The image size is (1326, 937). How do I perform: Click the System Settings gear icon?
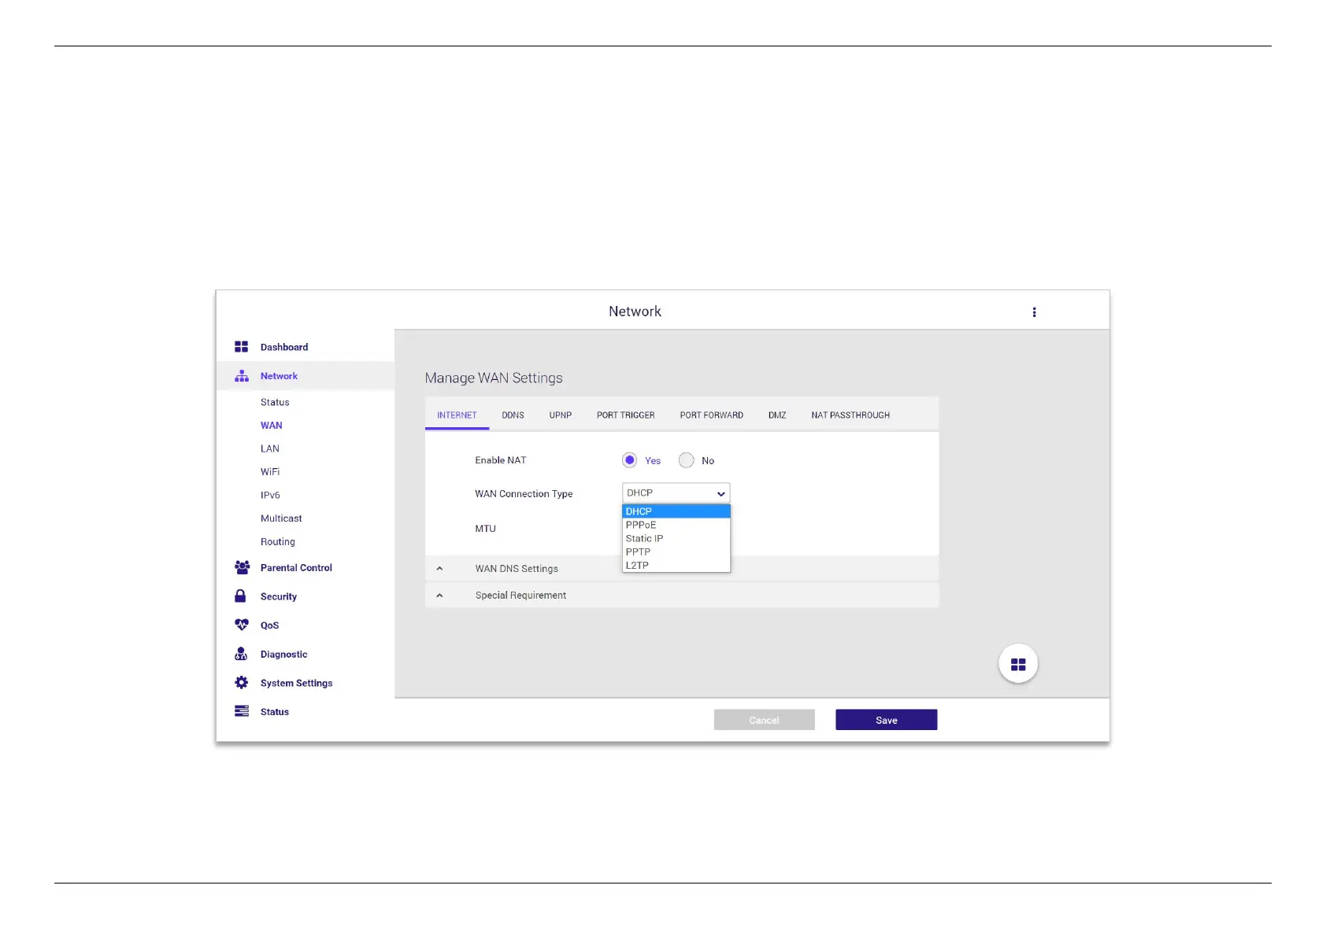tap(241, 682)
